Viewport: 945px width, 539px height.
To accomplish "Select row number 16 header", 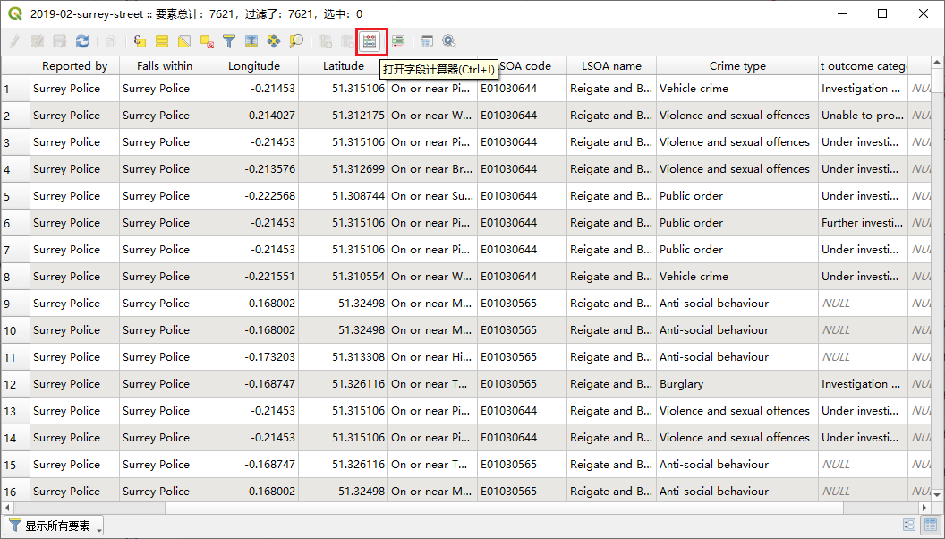I will 16,491.
